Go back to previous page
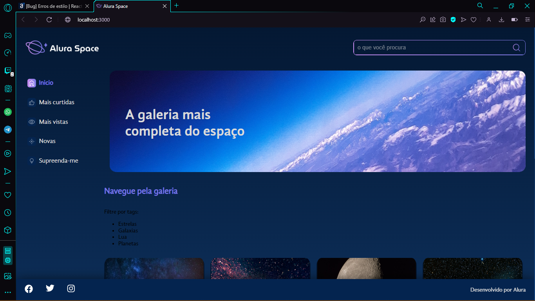Image resolution: width=535 pixels, height=301 pixels. point(23,20)
